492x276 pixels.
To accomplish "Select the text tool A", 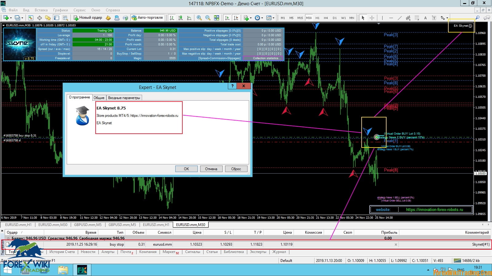I will (x=425, y=18).
